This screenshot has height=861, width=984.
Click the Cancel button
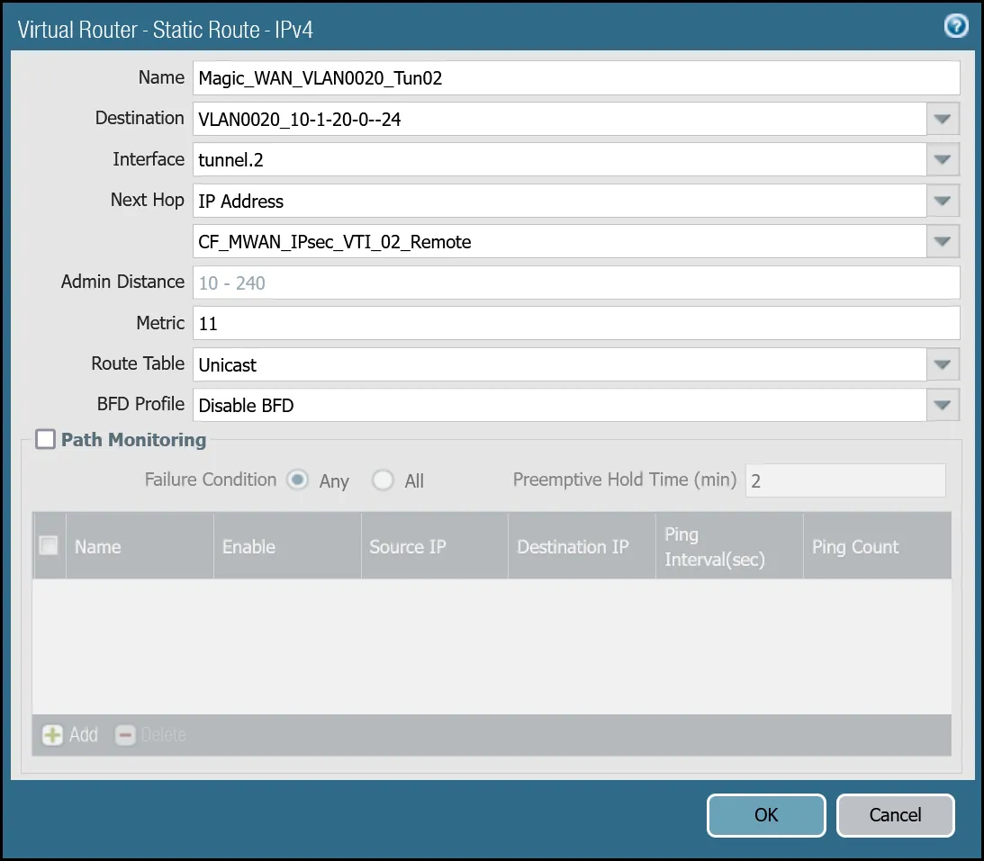tap(895, 815)
